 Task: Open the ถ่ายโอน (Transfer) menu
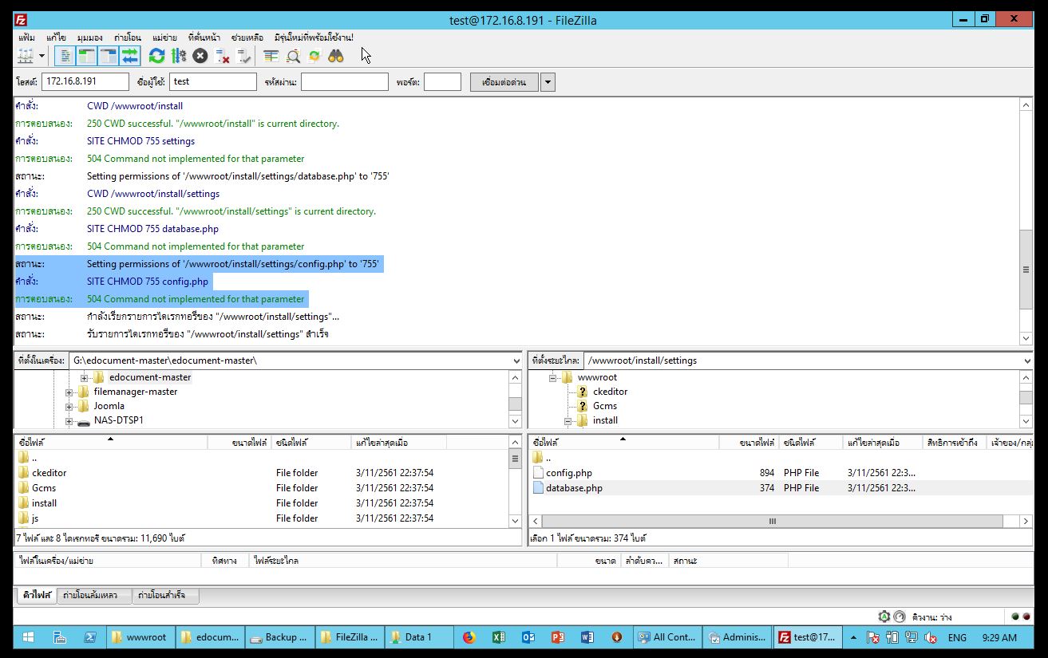(x=128, y=37)
